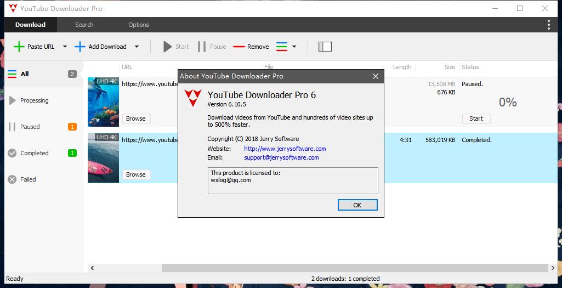Click the pink surfboard UHD 4K thumbnail

pyautogui.click(x=103, y=158)
